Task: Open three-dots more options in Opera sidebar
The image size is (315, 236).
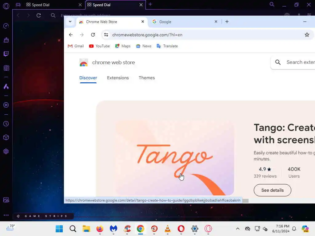Action: (x=6, y=215)
